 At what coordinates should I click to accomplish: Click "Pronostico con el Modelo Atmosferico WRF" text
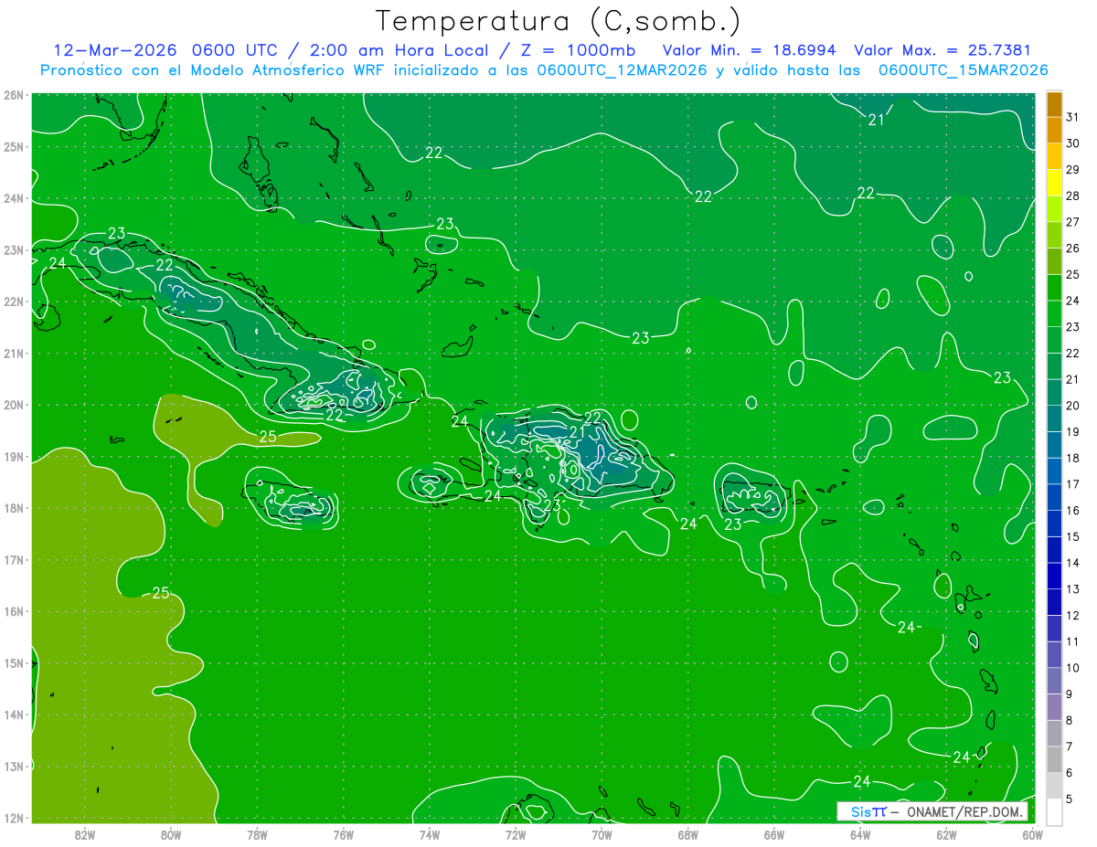(x=214, y=70)
